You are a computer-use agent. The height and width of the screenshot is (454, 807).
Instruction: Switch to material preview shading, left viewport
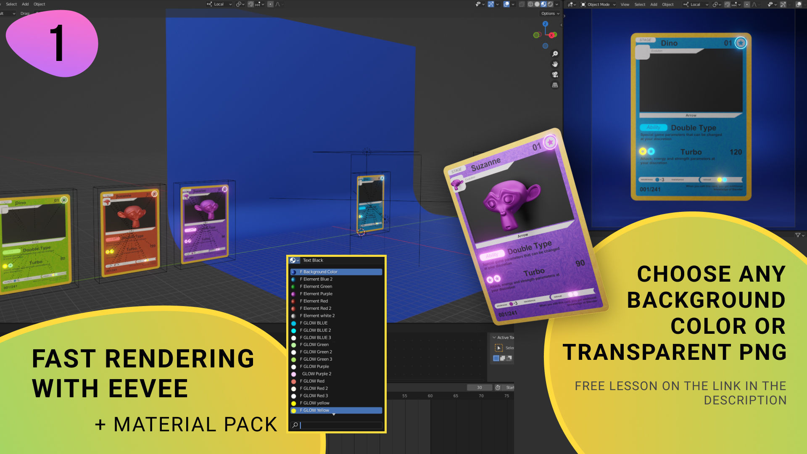(x=543, y=4)
